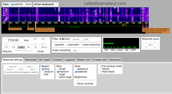This screenshot has height=94, width=172.
Task: Set waterfall Size to small
Action: [58, 69]
